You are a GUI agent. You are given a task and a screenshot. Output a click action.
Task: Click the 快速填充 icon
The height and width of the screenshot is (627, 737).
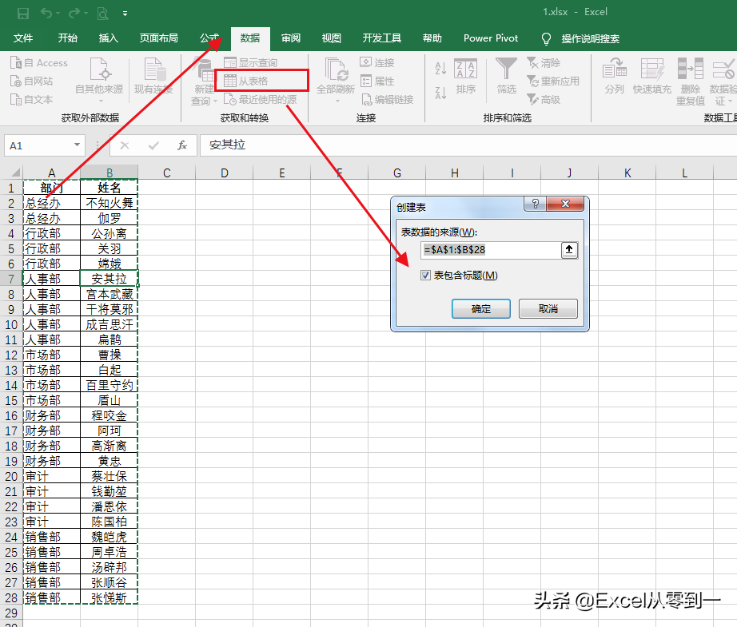coord(652,76)
